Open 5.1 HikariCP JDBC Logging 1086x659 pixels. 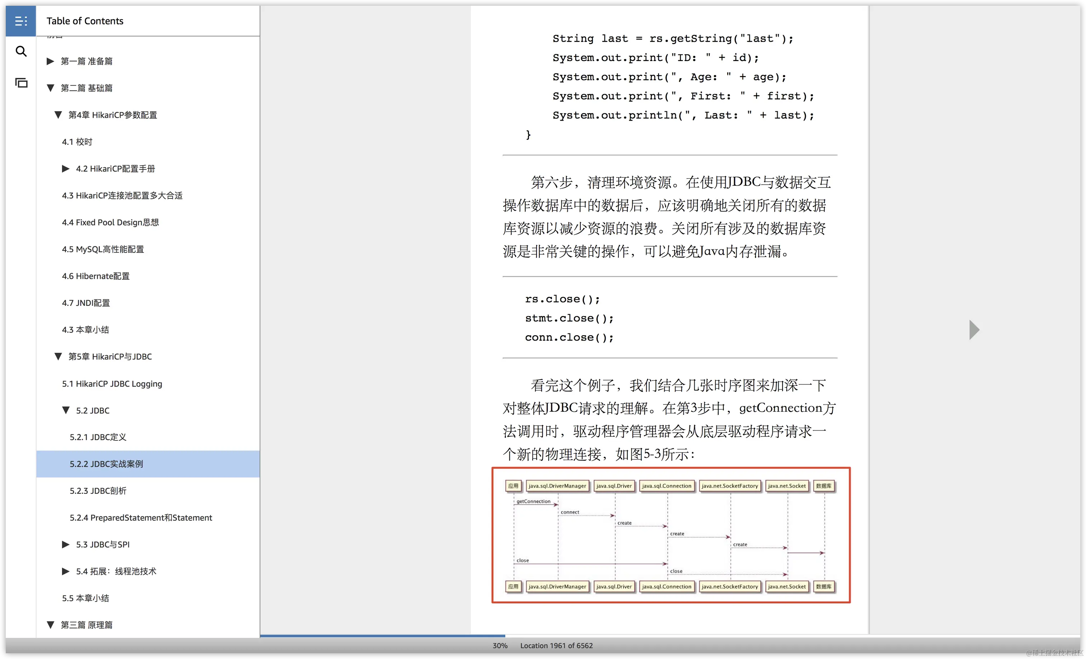point(112,384)
